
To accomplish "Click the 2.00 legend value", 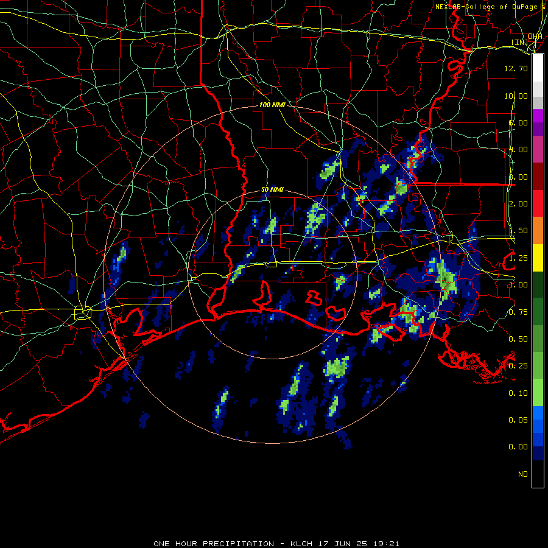I will [518, 204].
